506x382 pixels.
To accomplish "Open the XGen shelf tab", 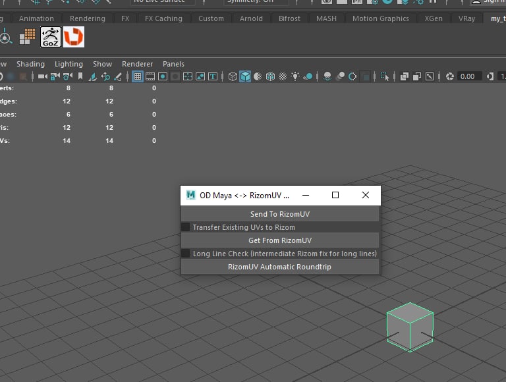I will pos(434,18).
